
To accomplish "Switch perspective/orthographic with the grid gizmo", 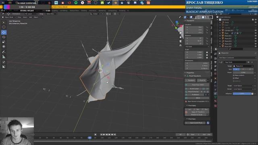I will (181, 45).
